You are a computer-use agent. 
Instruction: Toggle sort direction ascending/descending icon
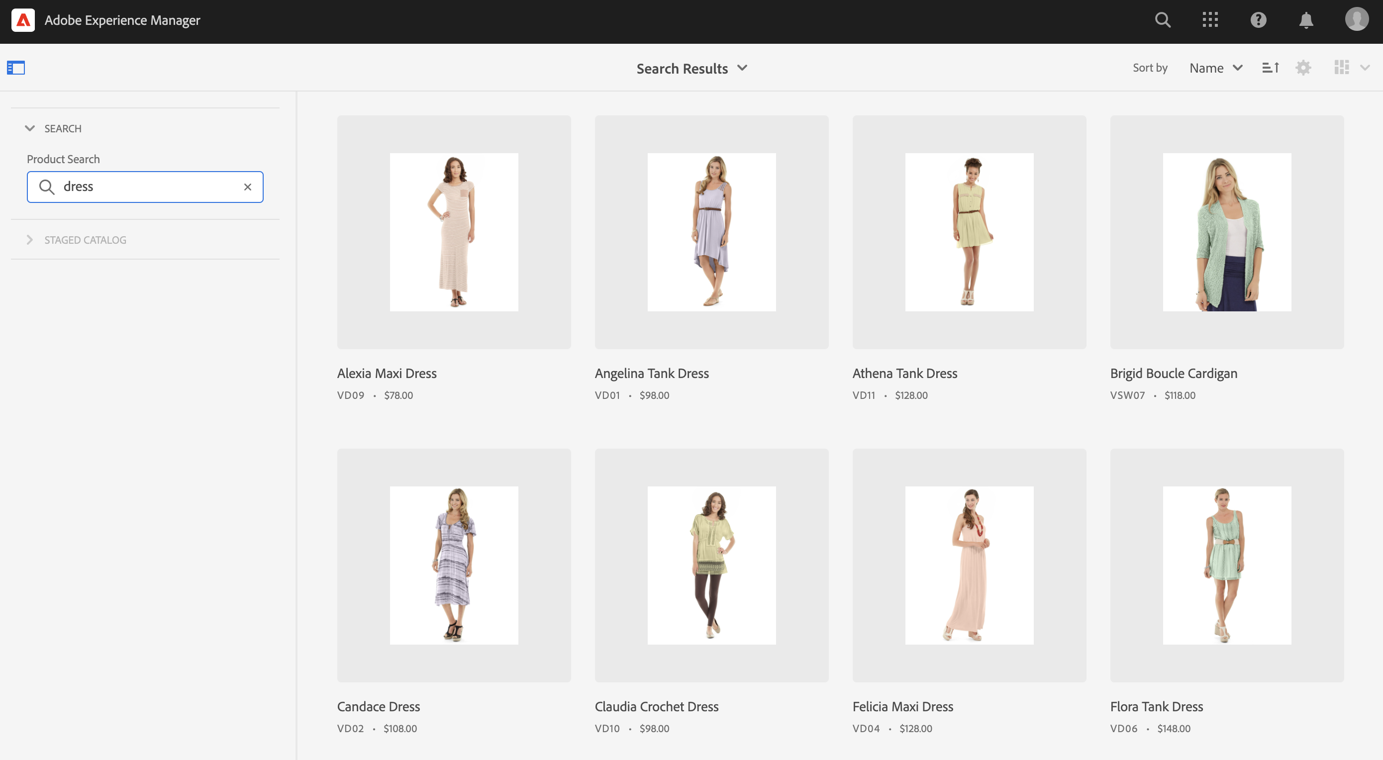[1270, 68]
